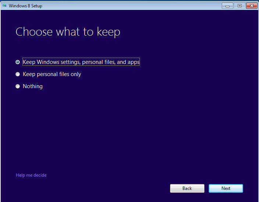Select the 'Nothing' radio button
The height and width of the screenshot is (202, 259).
click(x=18, y=86)
